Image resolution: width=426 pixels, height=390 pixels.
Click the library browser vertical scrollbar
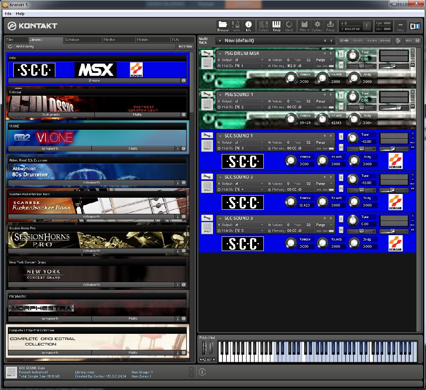tap(192, 82)
